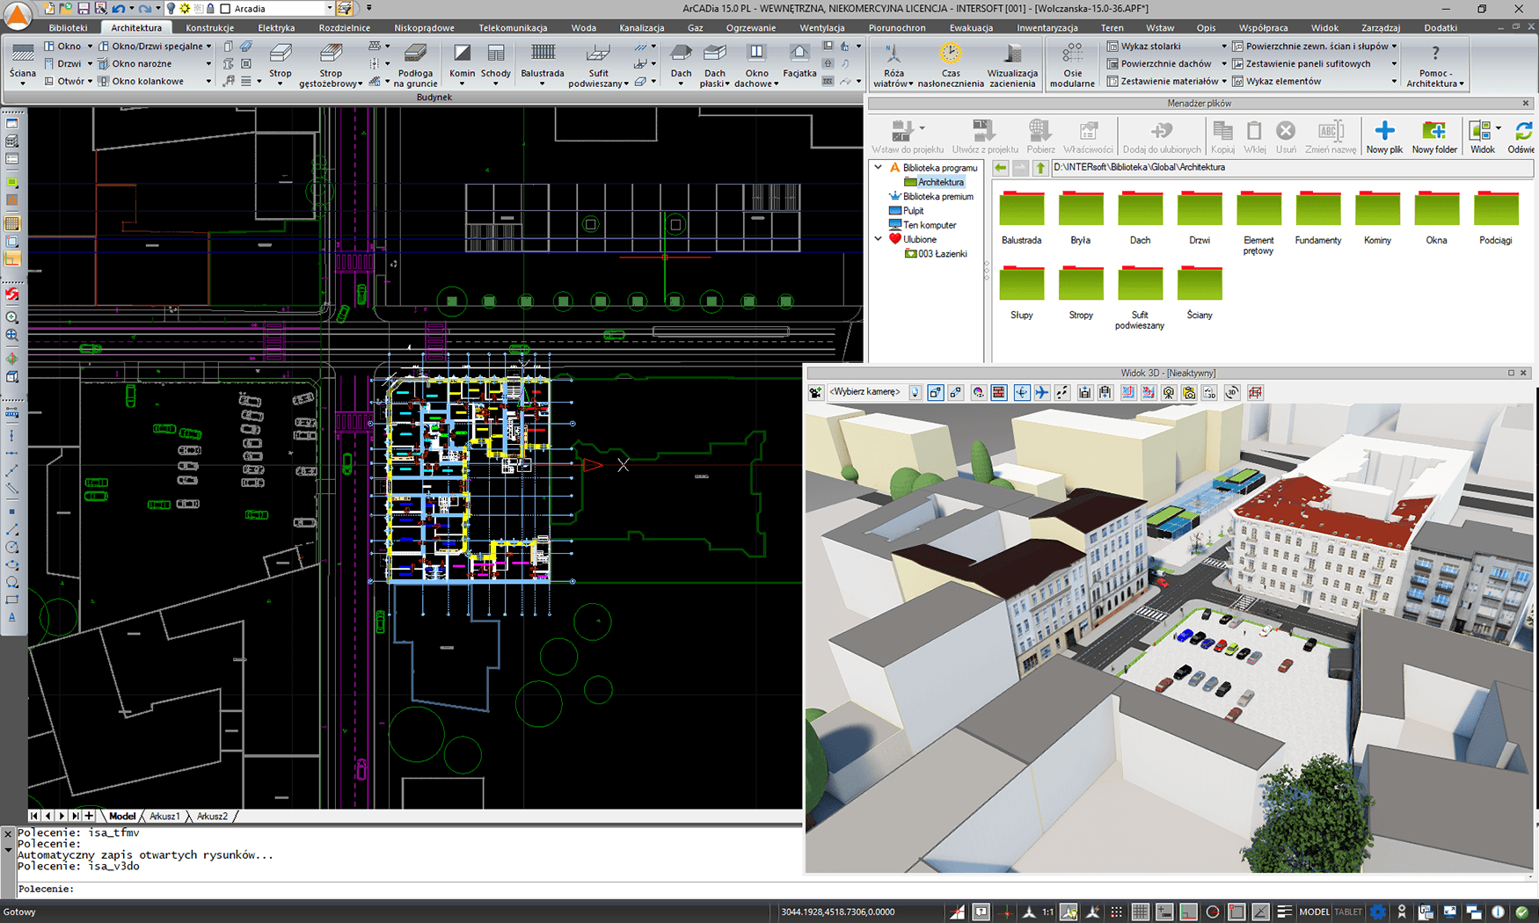Screen dimensions: 1539x923
Task: Toggle MODEL space button in status bar
Action: pos(1315,912)
